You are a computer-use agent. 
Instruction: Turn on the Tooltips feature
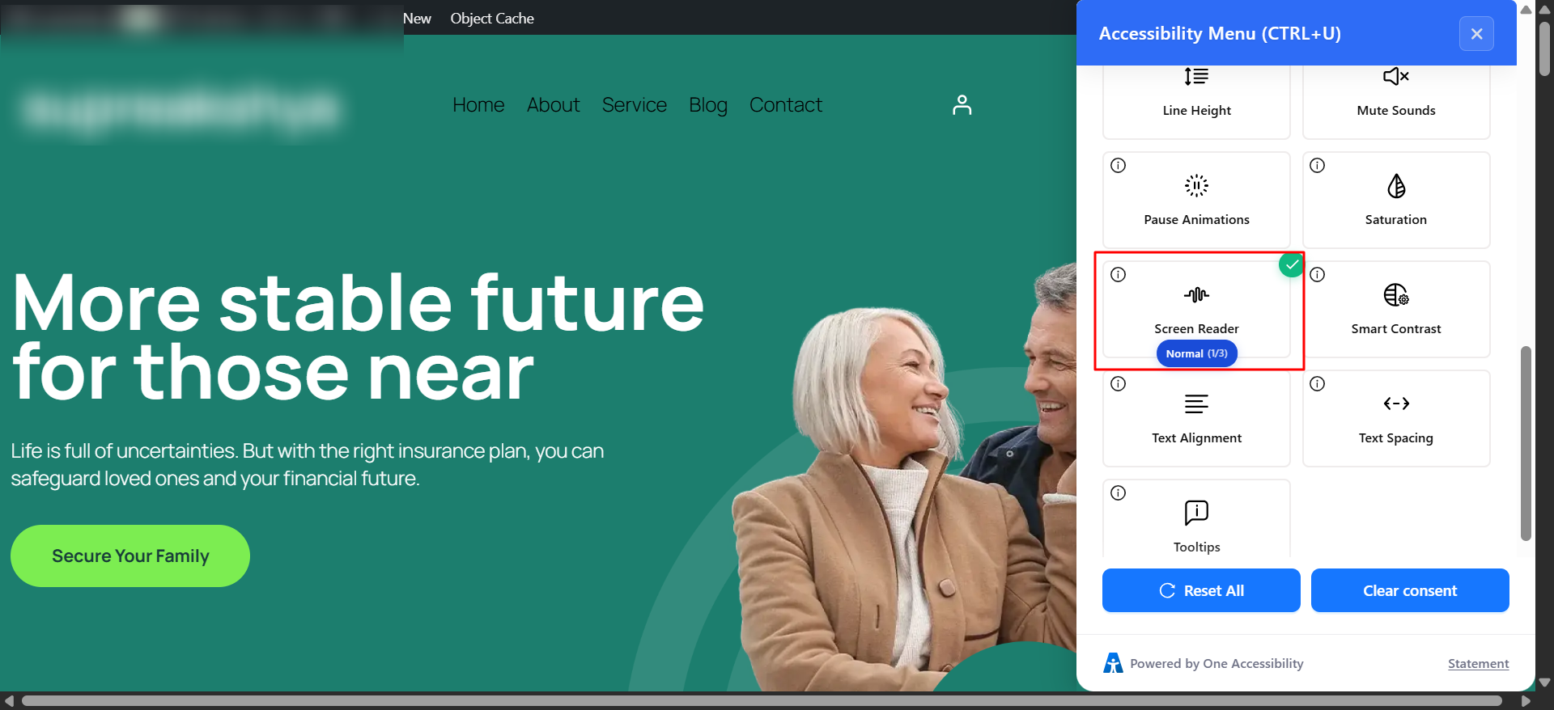[1196, 518]
